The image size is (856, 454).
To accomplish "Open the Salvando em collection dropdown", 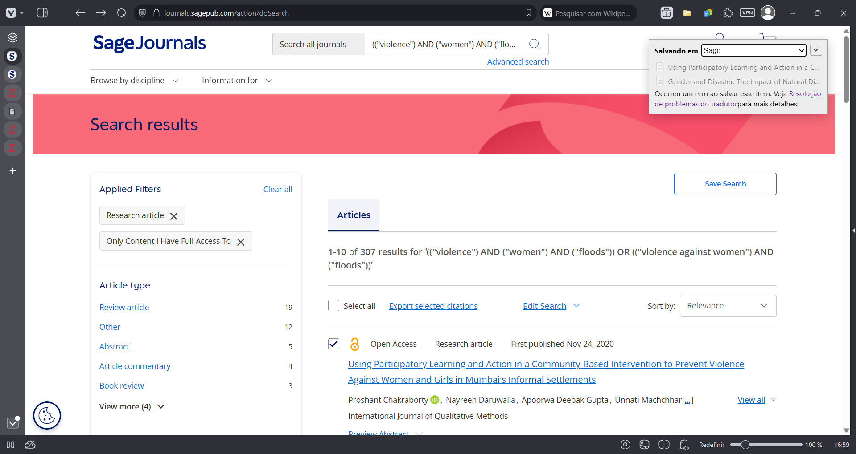I will click(753, 50).
